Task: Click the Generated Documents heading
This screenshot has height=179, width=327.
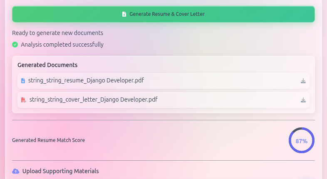Action: point(47,65)
